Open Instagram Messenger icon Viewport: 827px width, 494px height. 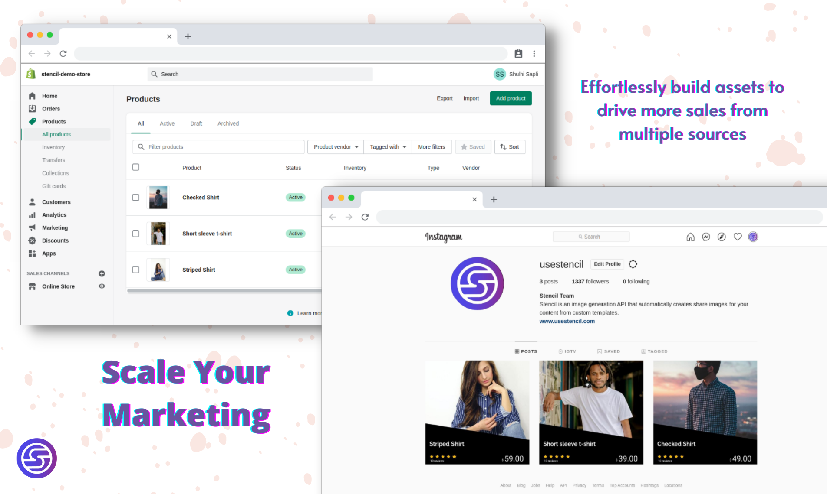pos(706,237)
